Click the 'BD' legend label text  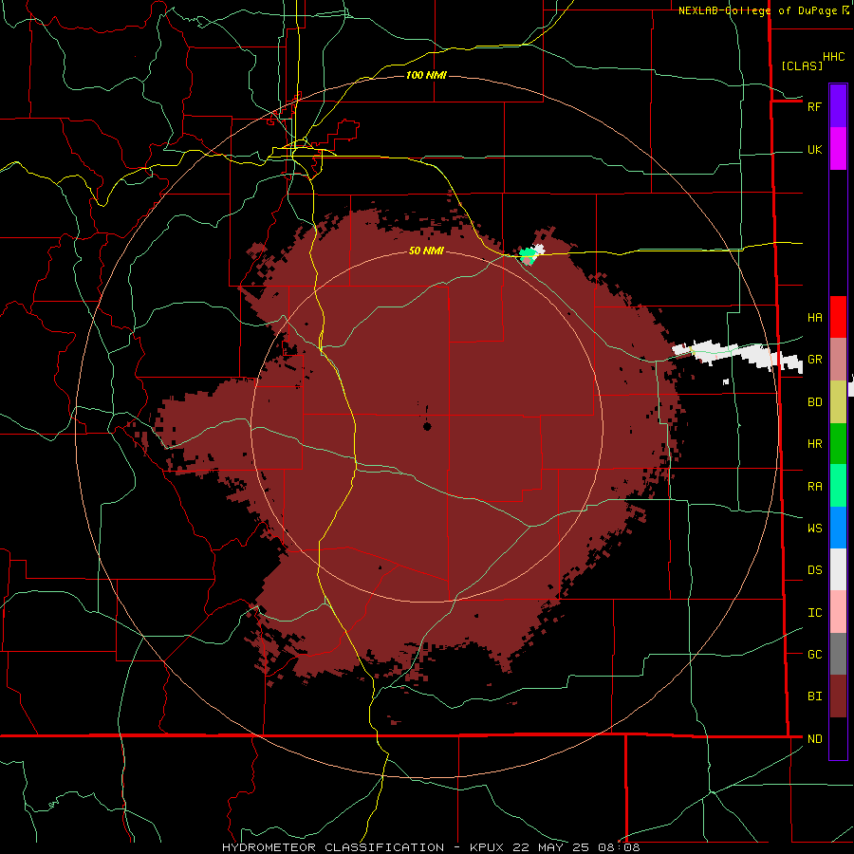point(814,402)
